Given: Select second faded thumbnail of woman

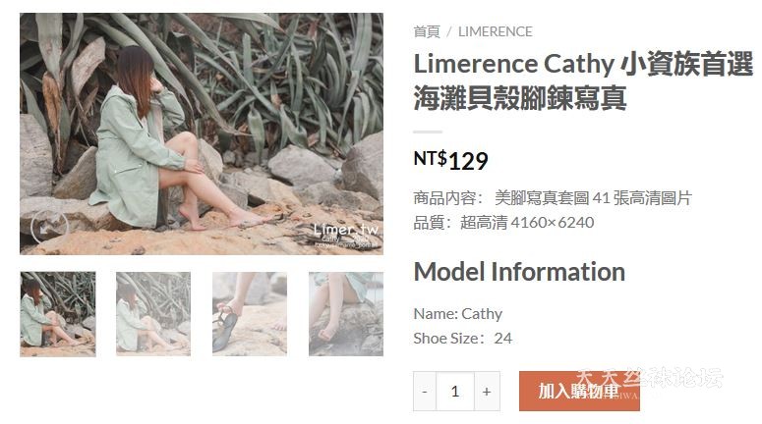Looking at the screenshot, I should tap(153, 314).
